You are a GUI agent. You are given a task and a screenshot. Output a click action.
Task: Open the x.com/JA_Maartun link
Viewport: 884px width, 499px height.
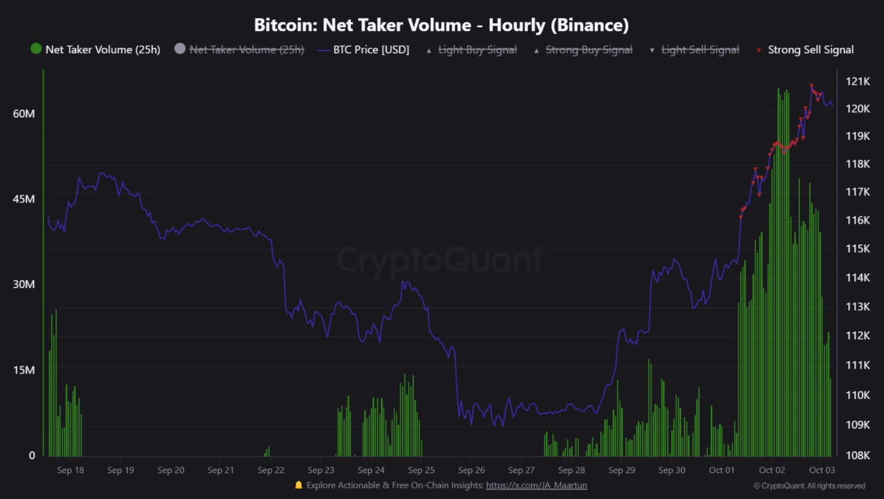point(537,485)
